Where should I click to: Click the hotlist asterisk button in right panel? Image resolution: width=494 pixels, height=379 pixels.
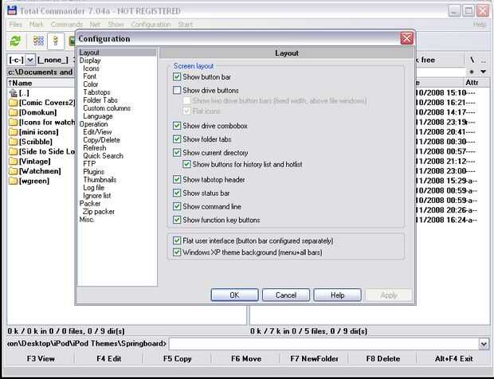[472, 72]
